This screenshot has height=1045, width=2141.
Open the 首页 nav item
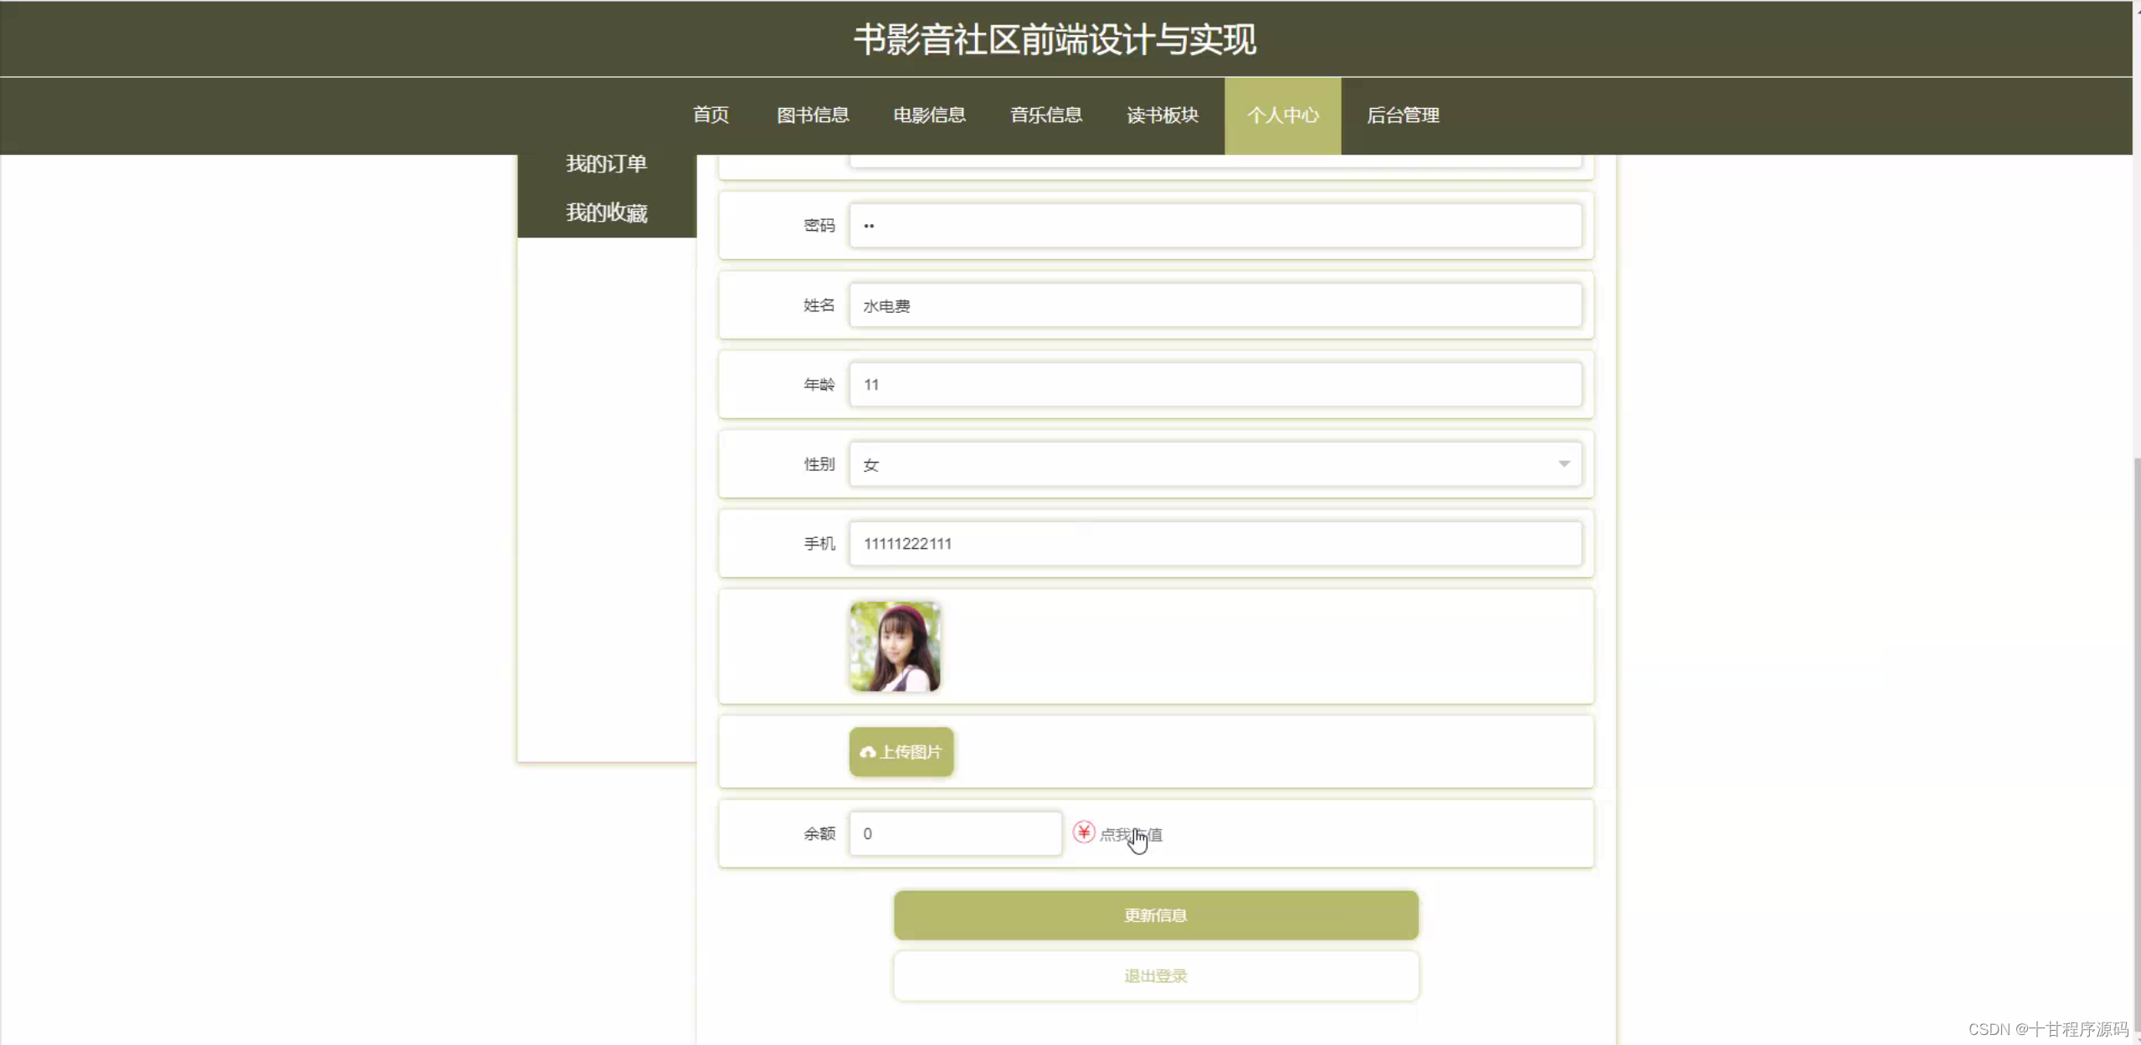coord(711,115)
